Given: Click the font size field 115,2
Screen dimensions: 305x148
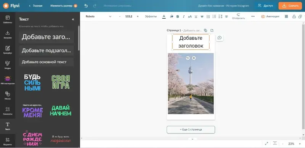Looking at the screenshot, I should pos(128,16).
